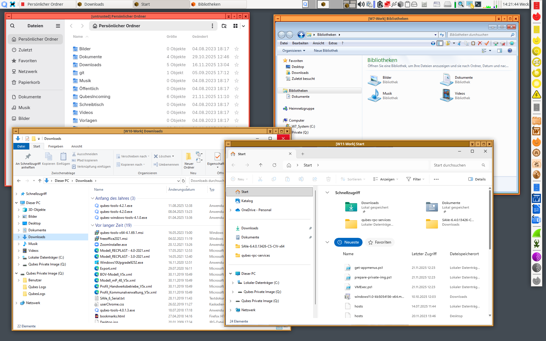Open the Extras menu in Bibliotheken
The height and width of the screenshot is (341, 546).
coord(333,43)
